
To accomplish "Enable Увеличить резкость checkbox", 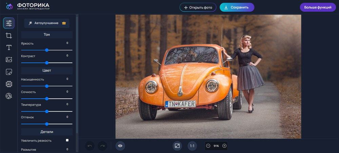I will pyautogui.click(x=67, y=140).
